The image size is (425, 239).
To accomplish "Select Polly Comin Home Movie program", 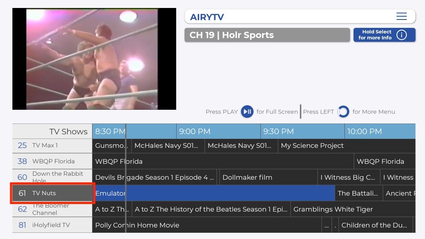I will 207,225.
